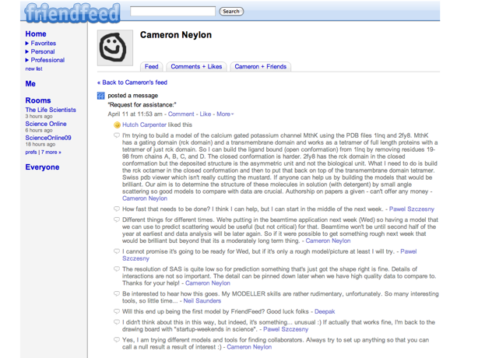Viewport: 478px width, 358px height.
Task: Open the ScienceOnline09 room
Action: pos(48,138)
